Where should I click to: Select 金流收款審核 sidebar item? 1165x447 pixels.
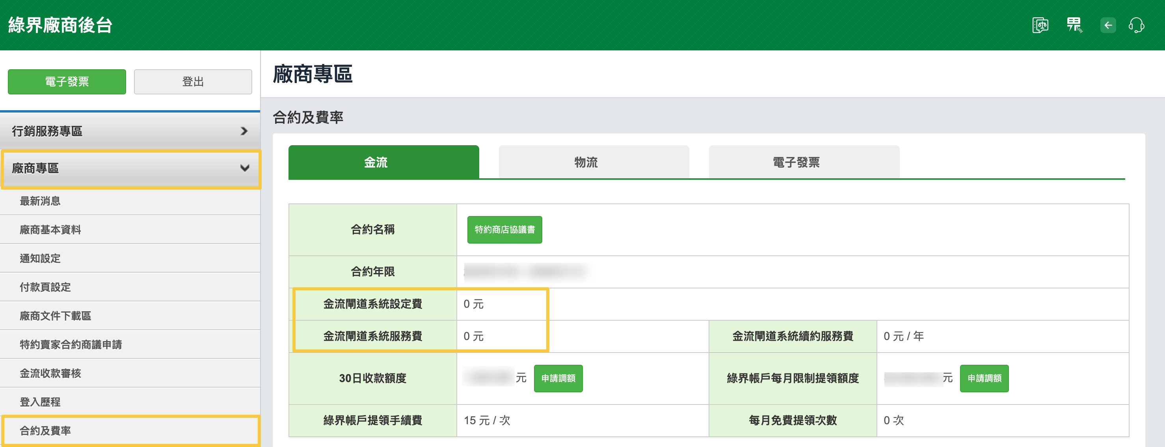click(x=50, y=373)
